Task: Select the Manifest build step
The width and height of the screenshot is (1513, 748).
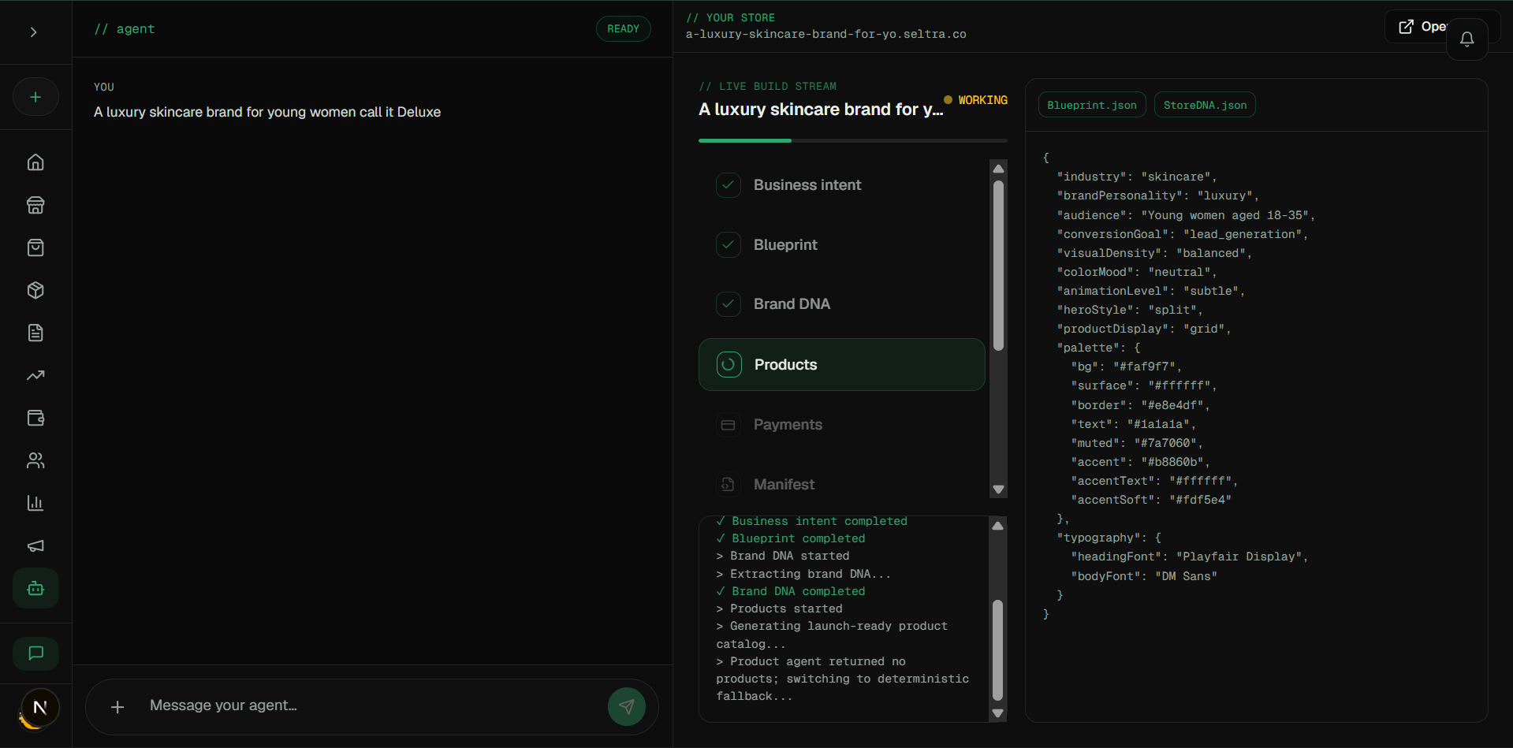Action: point(842,485)
